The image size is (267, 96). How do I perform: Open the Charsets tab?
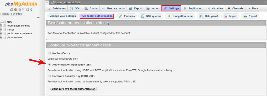[235, 8]
